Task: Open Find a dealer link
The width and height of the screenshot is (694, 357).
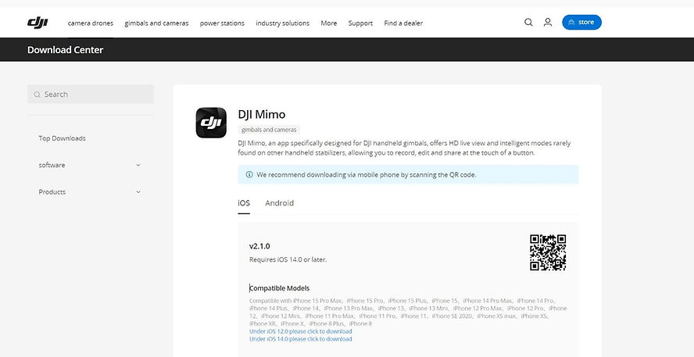Action: (x=403, y=23)
